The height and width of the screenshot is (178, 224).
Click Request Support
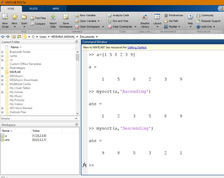click(x=208, y=21)
